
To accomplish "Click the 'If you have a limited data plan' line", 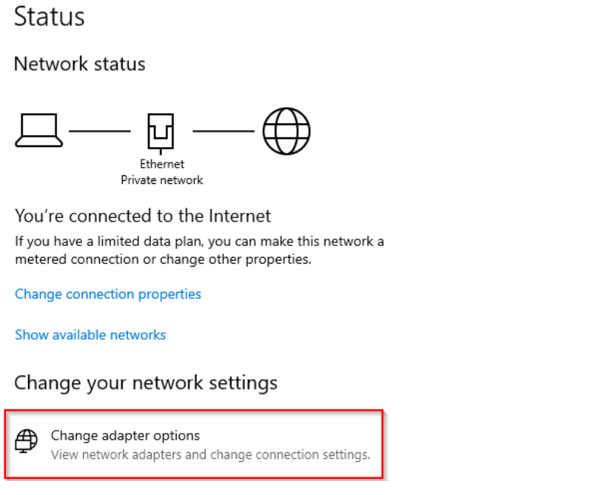I will coord(199,242).
